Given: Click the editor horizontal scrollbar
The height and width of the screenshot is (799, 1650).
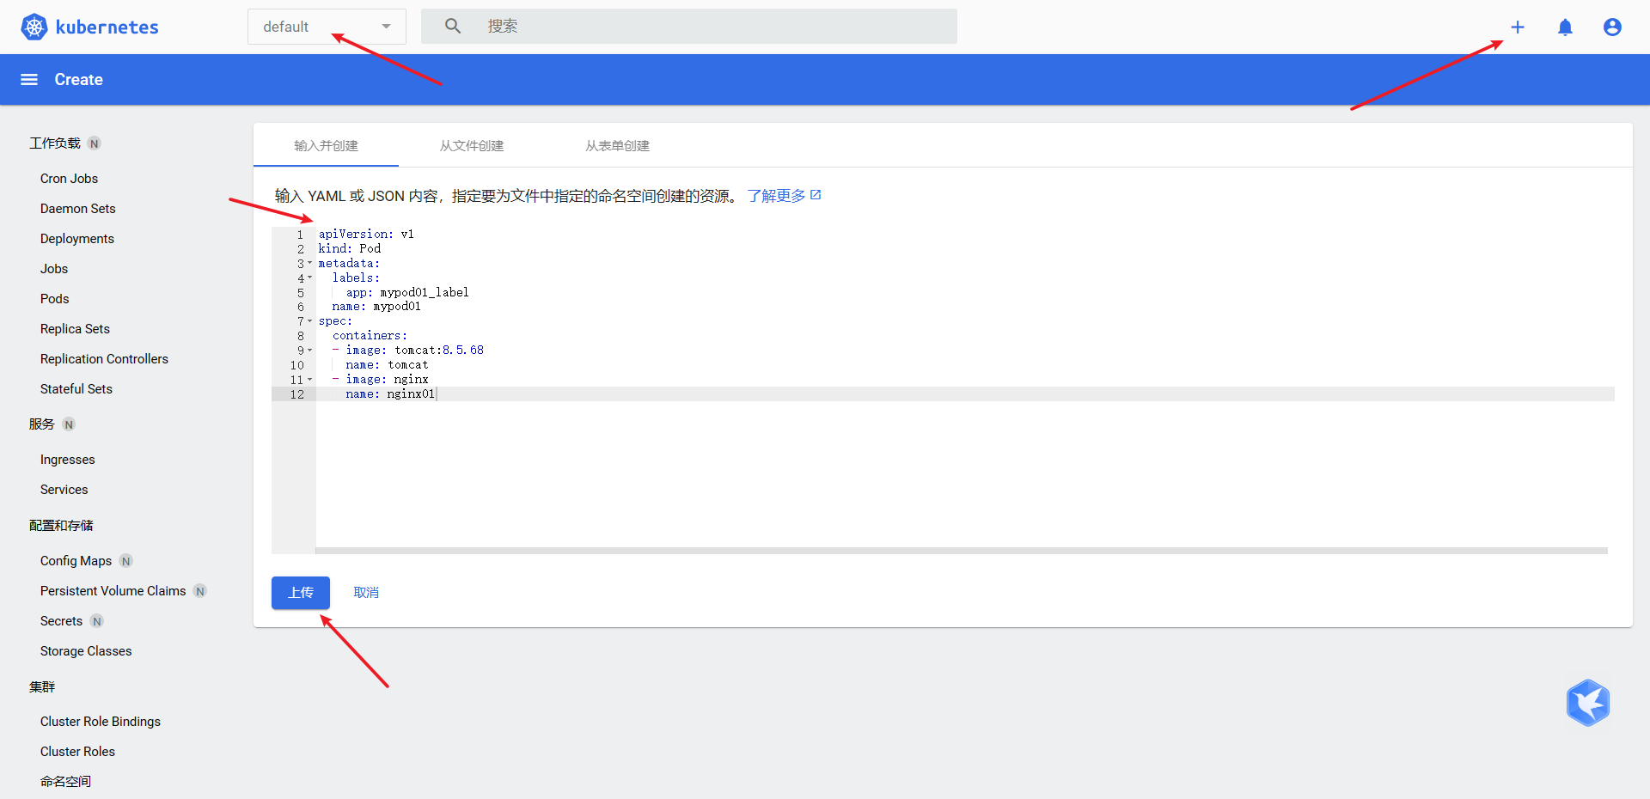Looking at the screenshot, I should tap(961, 551).
